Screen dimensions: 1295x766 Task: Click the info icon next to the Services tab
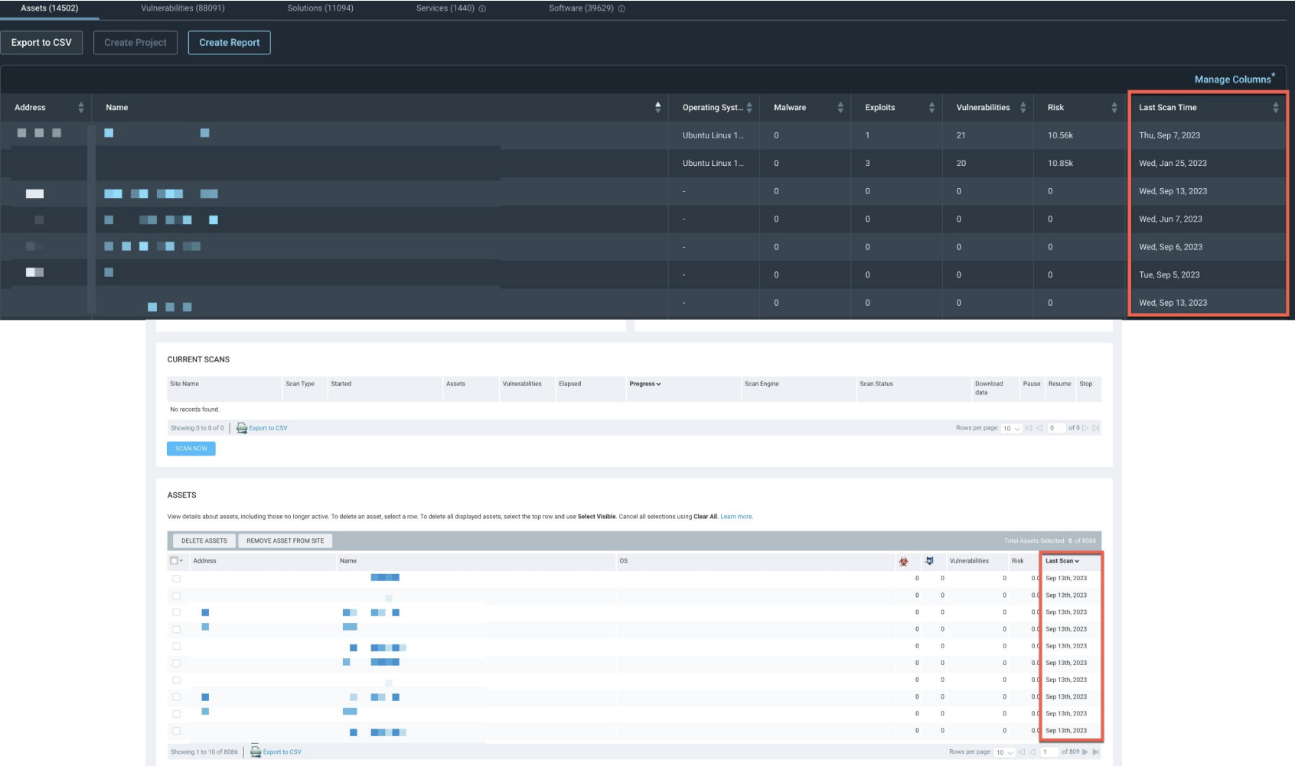point(482,9)
